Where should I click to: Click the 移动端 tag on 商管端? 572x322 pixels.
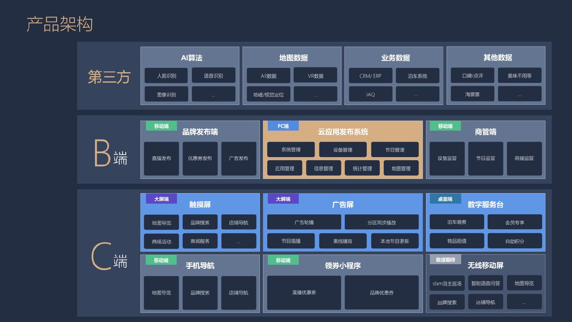click(445, 126)
